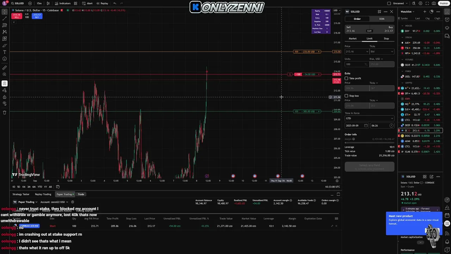451x254 pixels.
Task: Open the SOLUSD symbol search
Action: pos(17,4)
